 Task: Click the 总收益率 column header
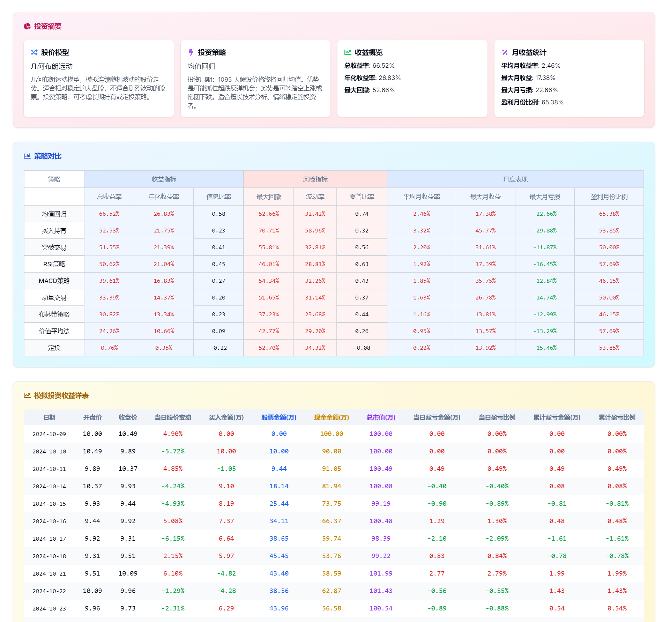(x=109, y=197)
